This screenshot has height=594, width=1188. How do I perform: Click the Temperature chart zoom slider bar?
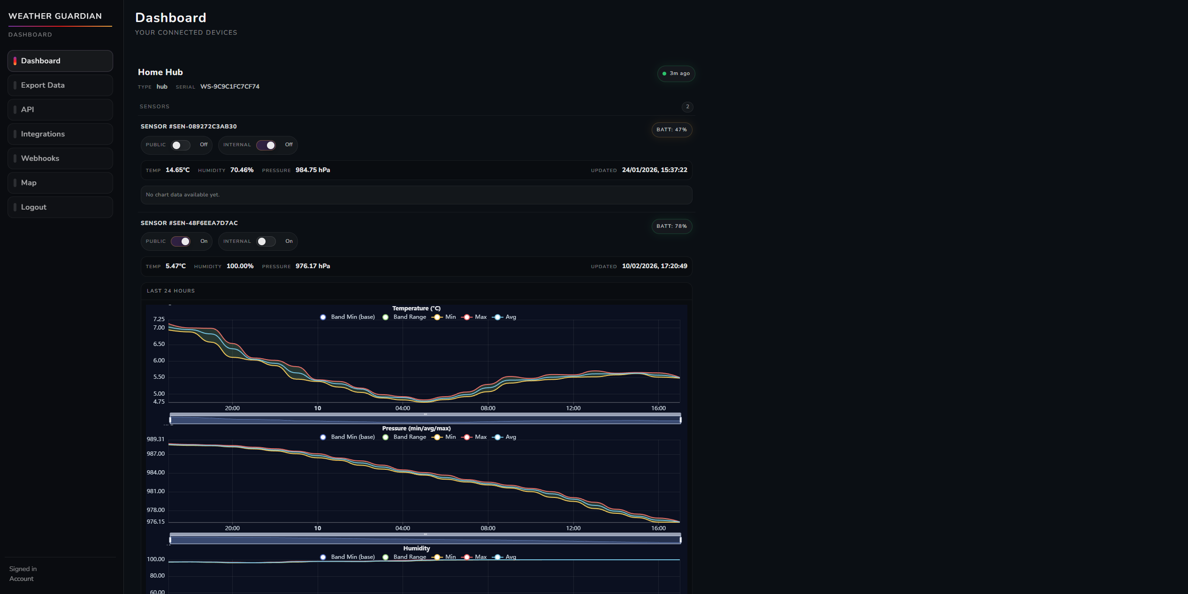click(425, 420)
